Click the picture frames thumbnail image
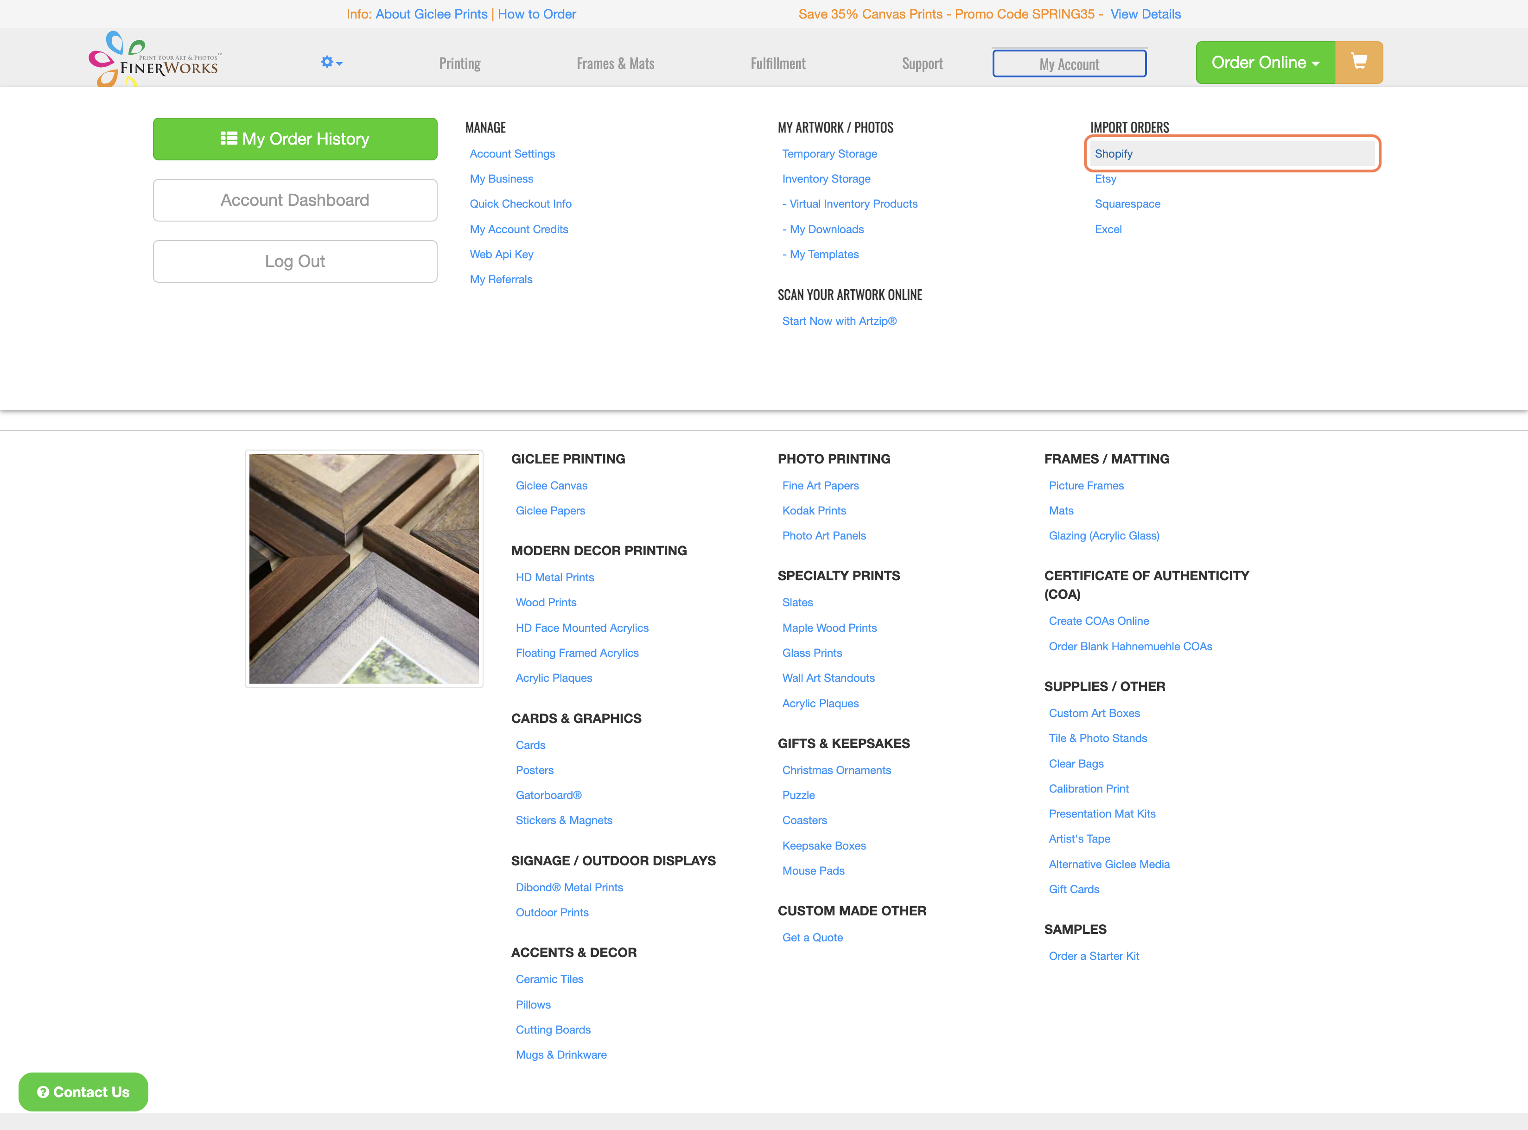Screen dimensions: 1528x1130 [x=364, y=569]
